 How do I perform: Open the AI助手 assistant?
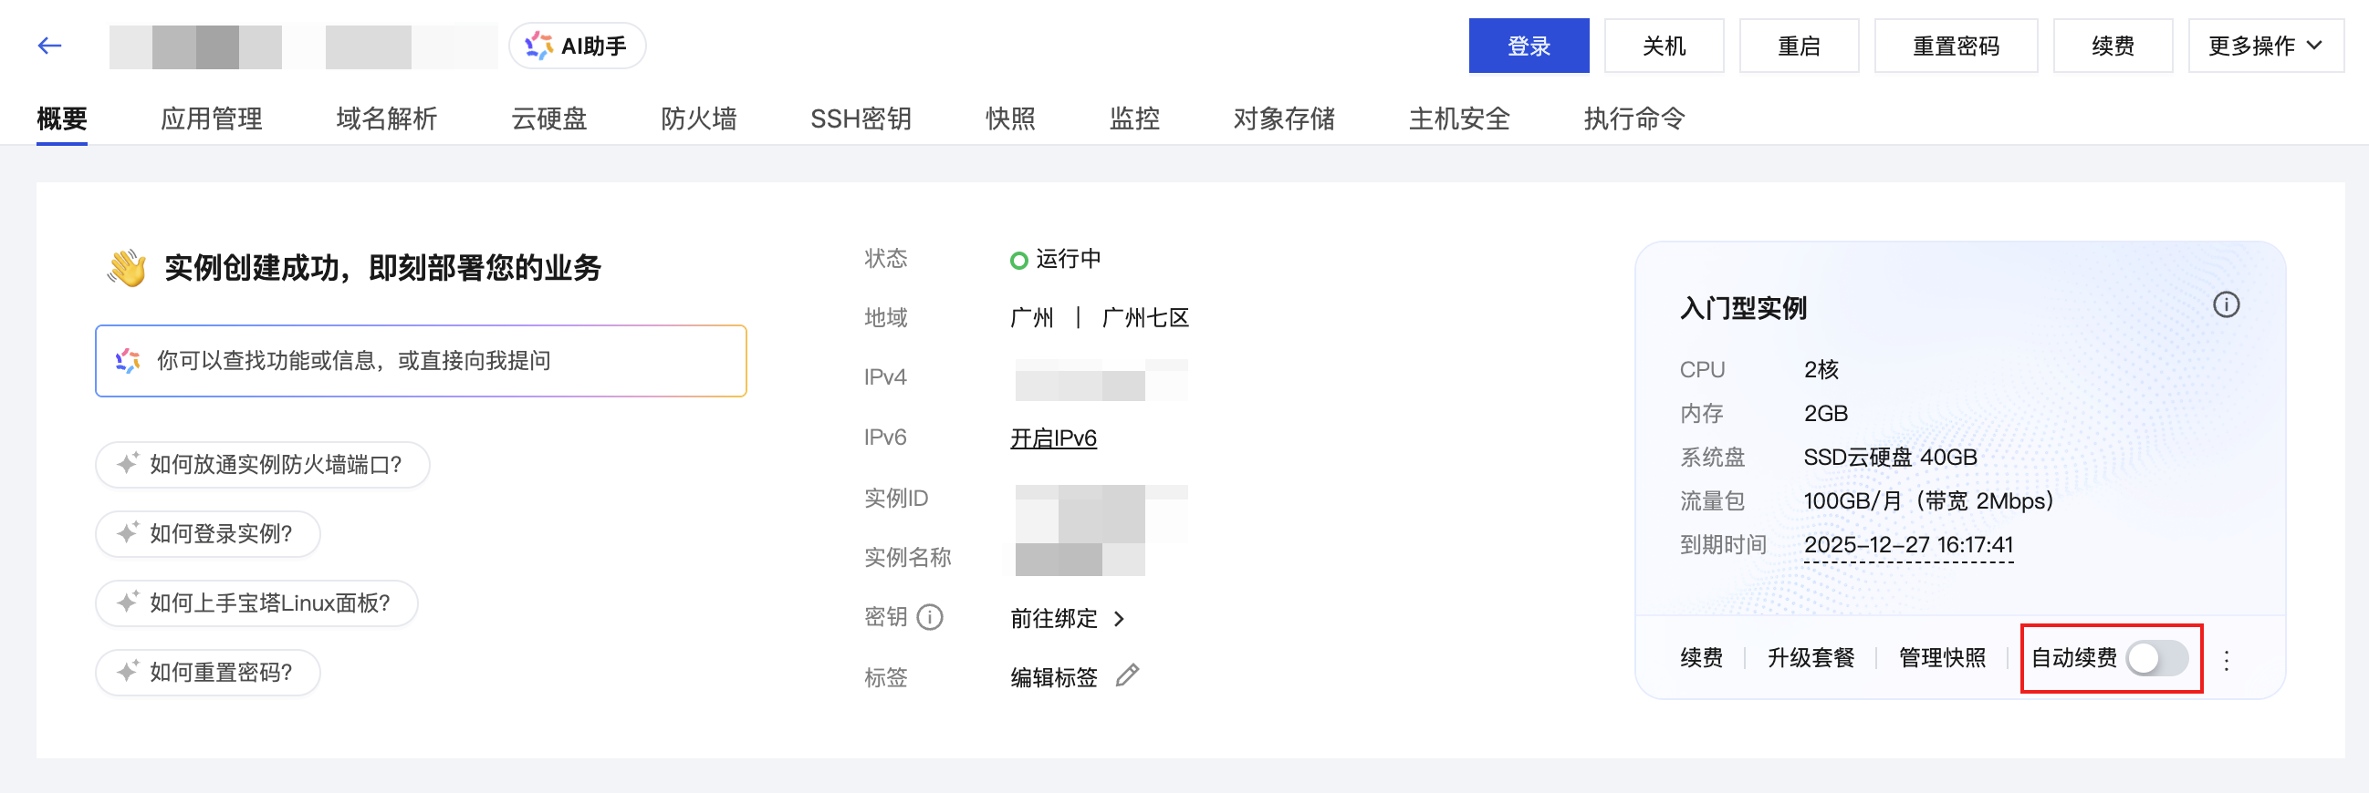(578, 46)
